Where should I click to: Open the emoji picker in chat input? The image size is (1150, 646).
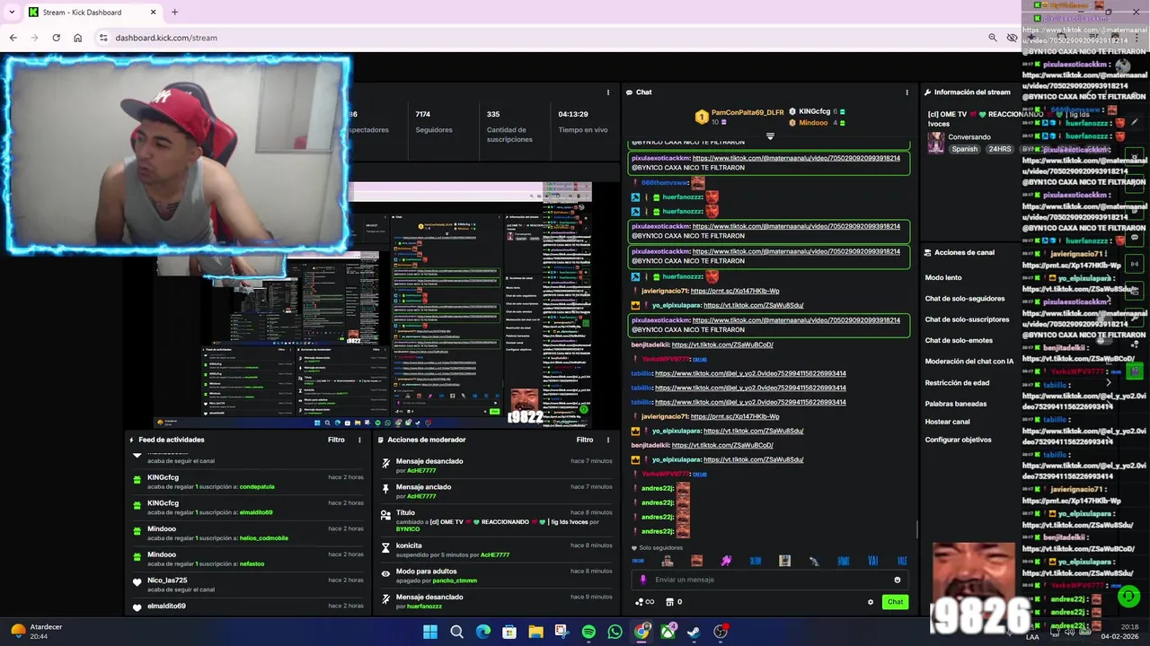pos(897,580)
